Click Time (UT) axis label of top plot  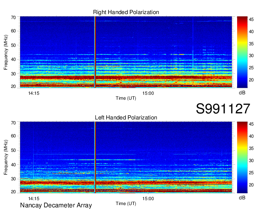(126, 98)
